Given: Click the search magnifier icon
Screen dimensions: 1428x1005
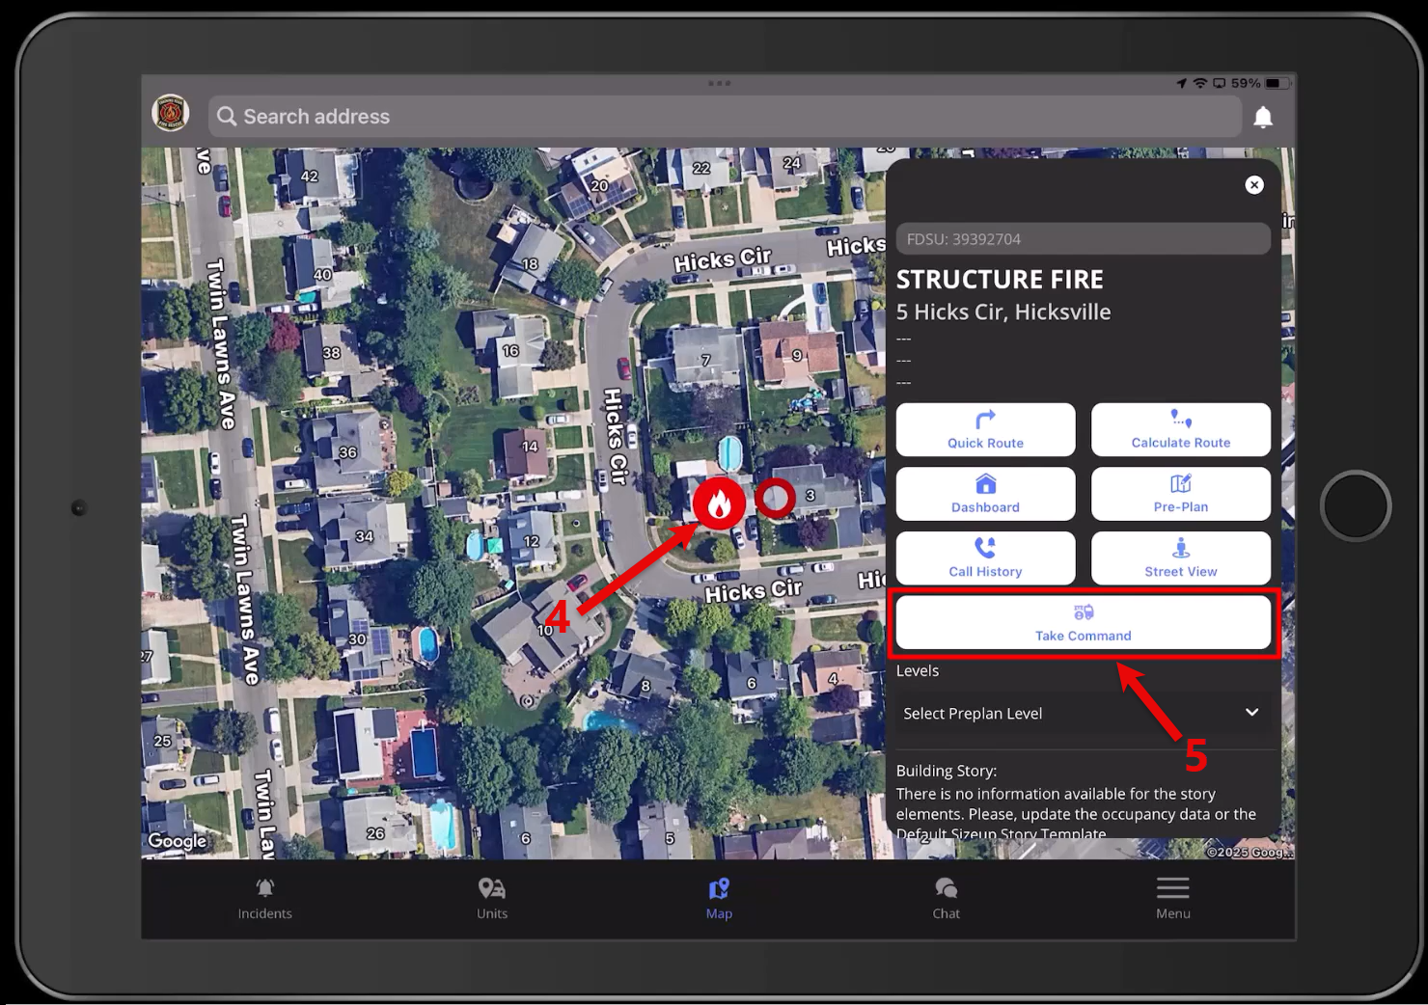Looking at the screenshot, I should click(x=227, y=117).
